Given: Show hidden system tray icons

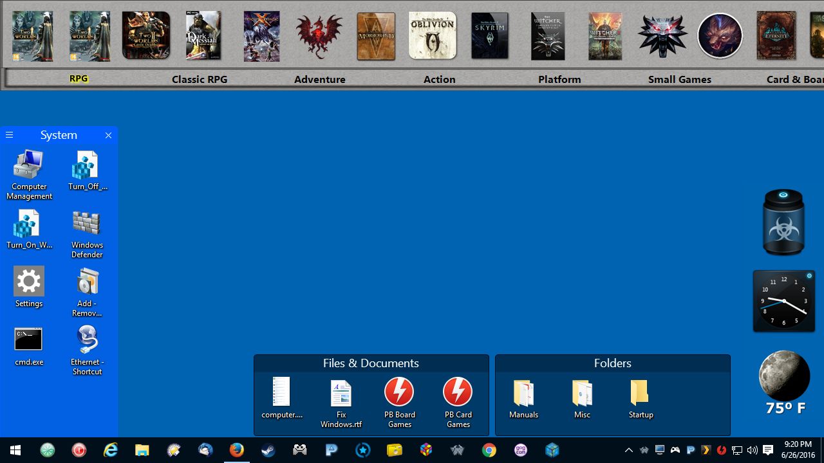Looking at the screenshot, I should (629, 450).
